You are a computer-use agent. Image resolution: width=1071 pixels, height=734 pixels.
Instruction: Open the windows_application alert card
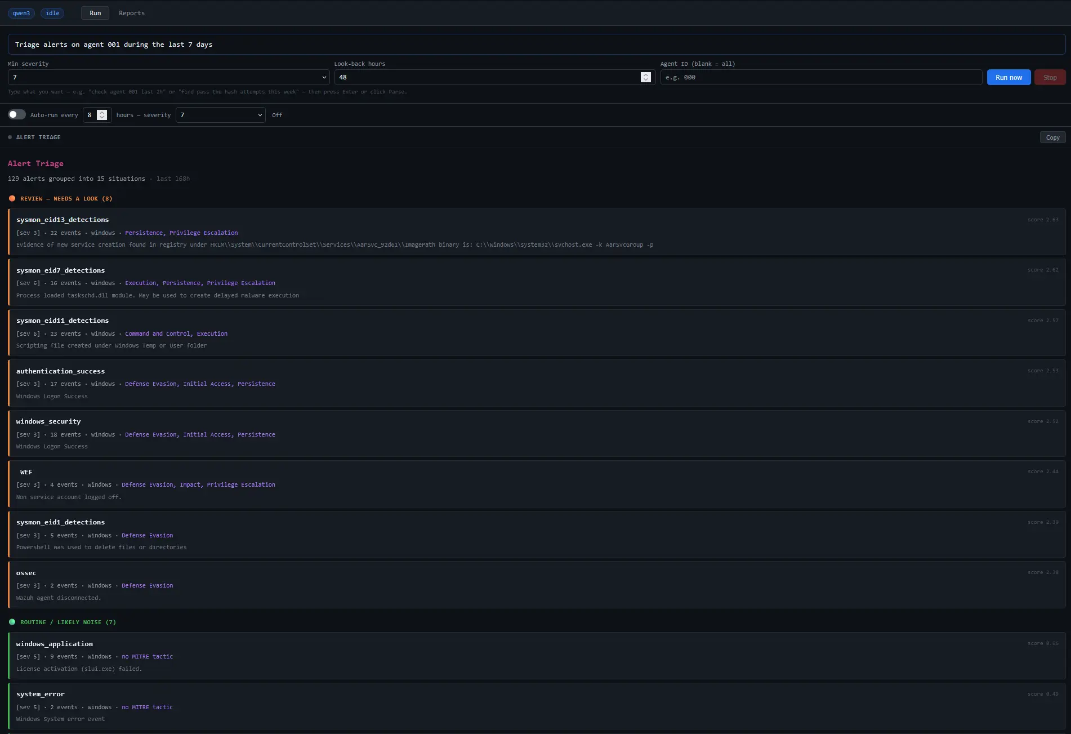[x=537, y=656]
